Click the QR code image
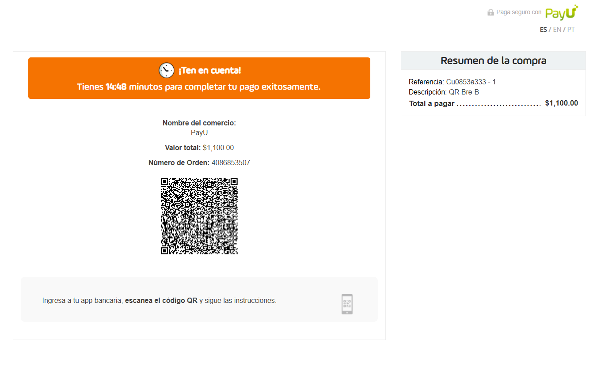Viewport: 597px width, 374px height. coord(199,216)
